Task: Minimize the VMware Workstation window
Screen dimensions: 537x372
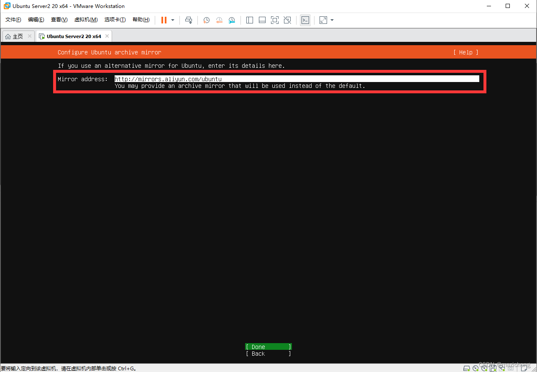Action: pyautogui.click(x=489, y=6)
